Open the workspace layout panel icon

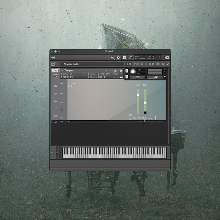[x=125, y=58]
